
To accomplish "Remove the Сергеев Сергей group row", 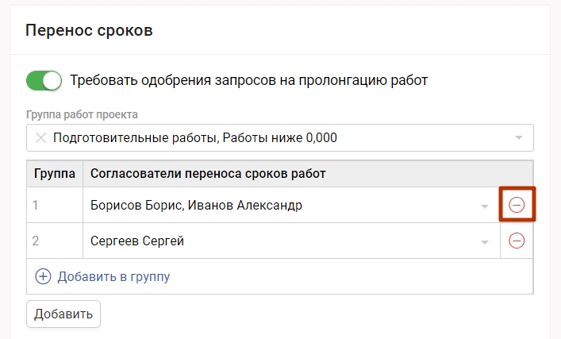I will pyautogui.click(x=517, y=241).
